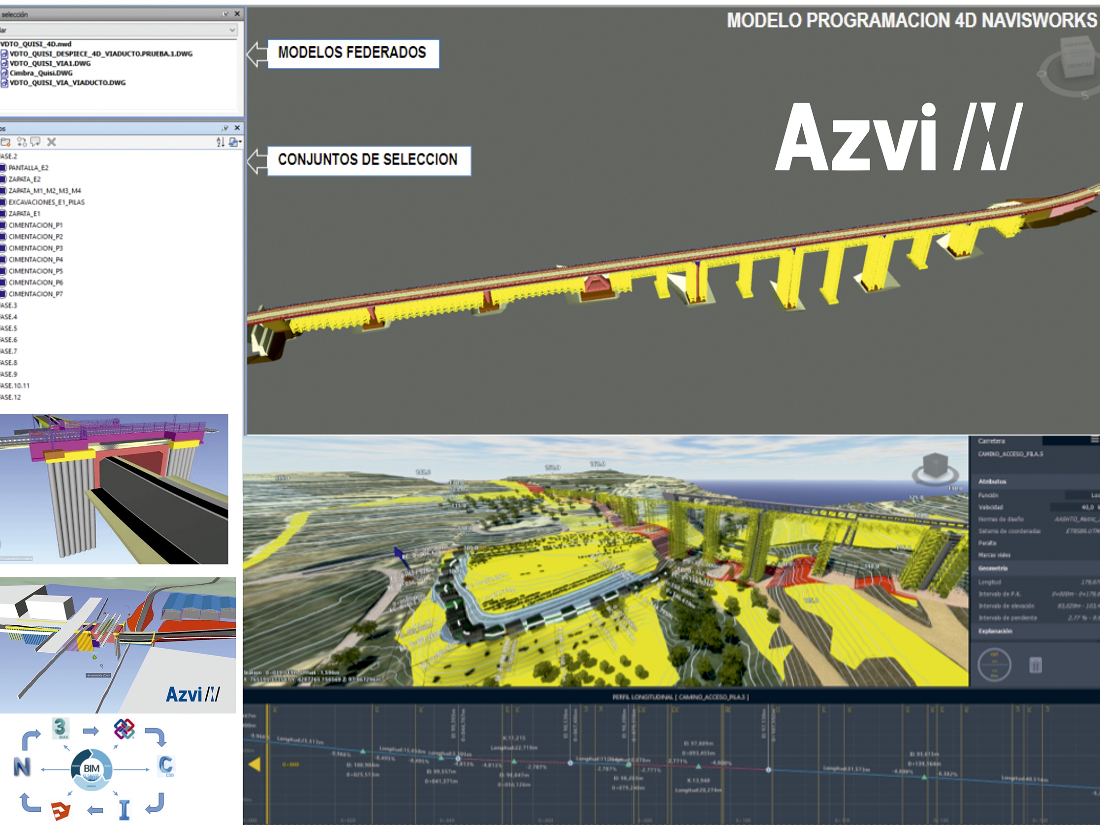Click the CIMENTACION_P1 set icon
This screenshot has width=1100, height=825.
click(3, 225)
